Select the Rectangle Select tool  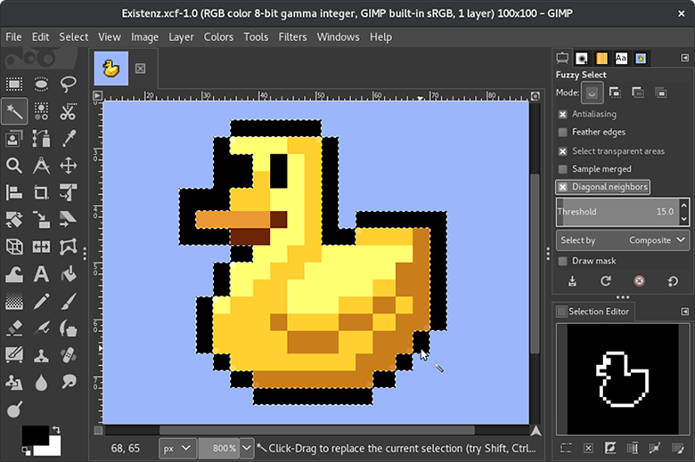coord(14,85)
